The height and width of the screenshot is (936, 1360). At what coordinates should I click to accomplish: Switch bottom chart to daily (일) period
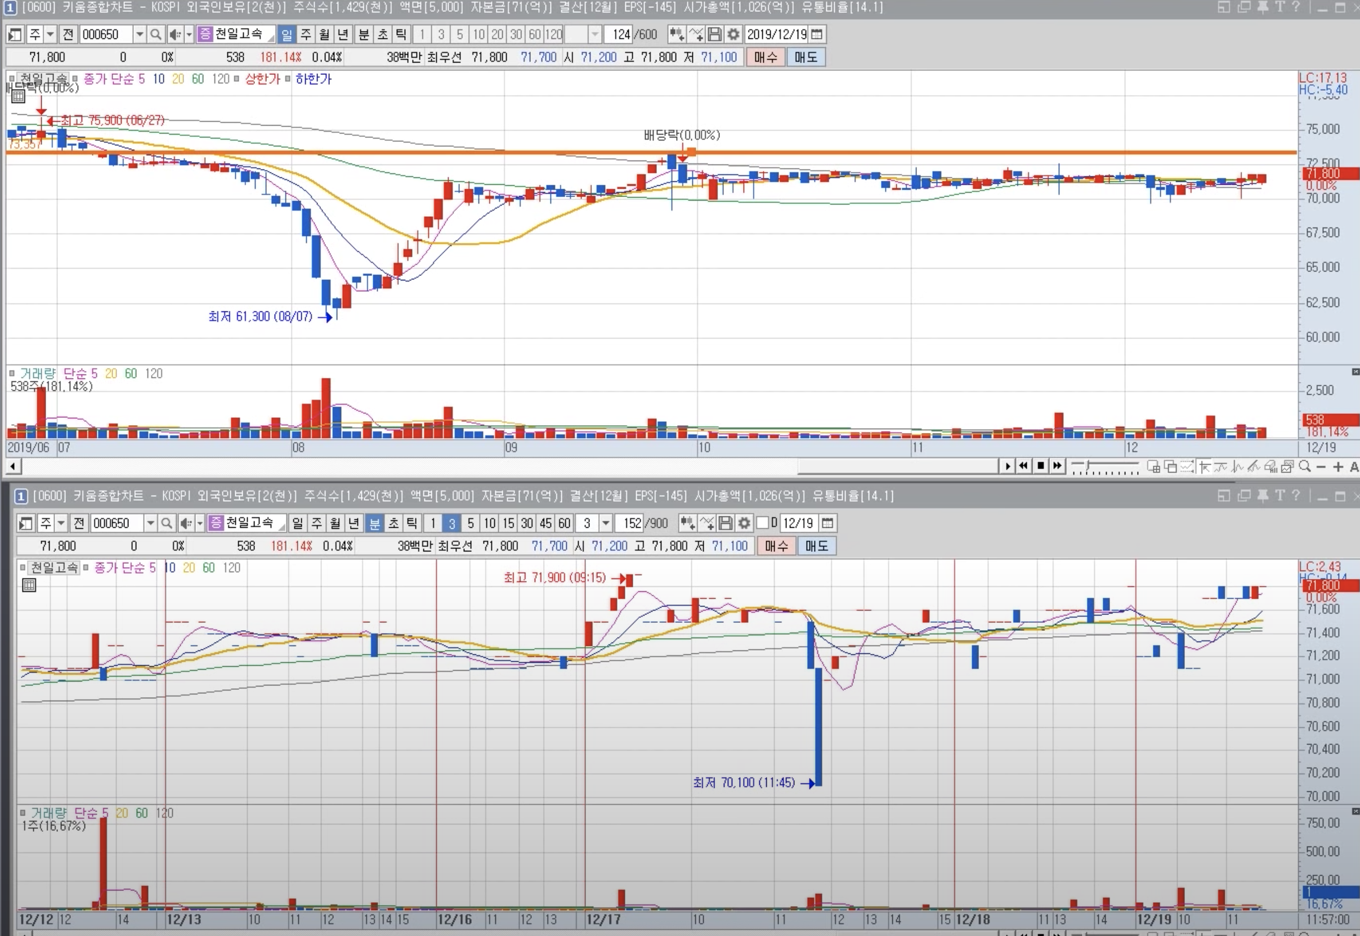click(x=297, y=523)
